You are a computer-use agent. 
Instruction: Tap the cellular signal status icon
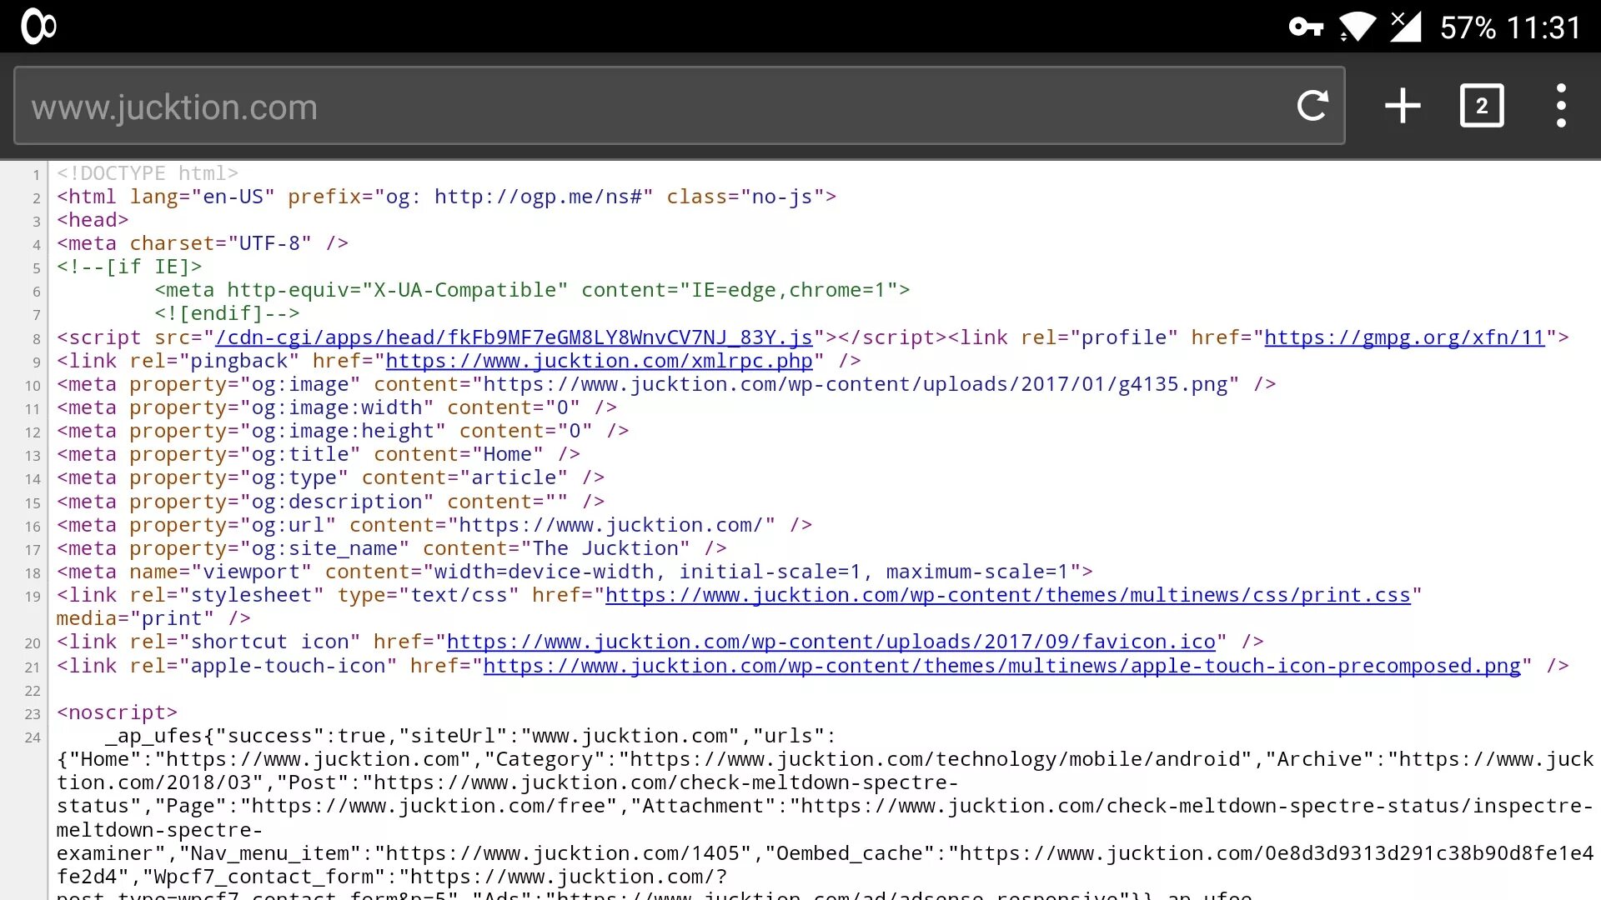(x=1405, y=27)
